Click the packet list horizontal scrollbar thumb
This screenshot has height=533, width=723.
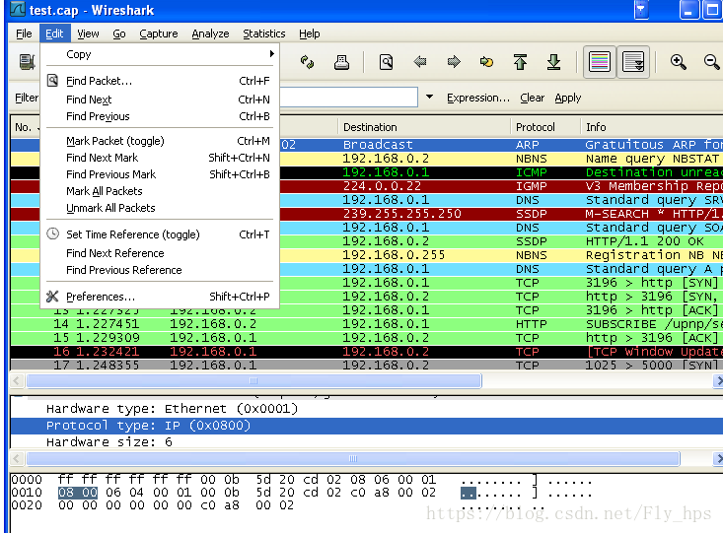point(254,381)
